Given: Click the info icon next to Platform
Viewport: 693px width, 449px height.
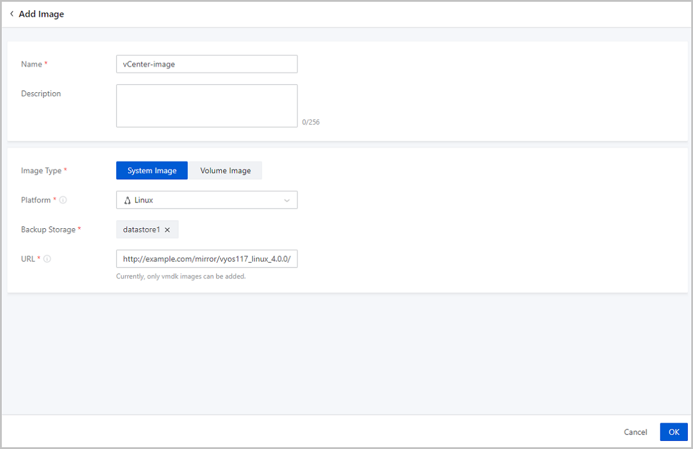Looking at the screenshot, I should coord(63,200).
